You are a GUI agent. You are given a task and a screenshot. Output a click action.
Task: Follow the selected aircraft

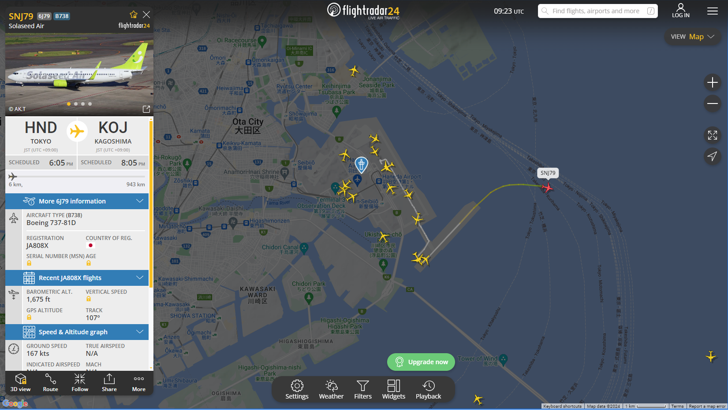[80, 382]
